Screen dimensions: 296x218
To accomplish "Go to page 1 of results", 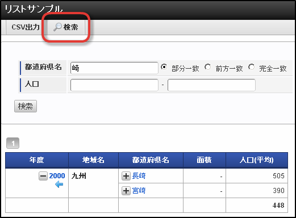I will (12, 143).
